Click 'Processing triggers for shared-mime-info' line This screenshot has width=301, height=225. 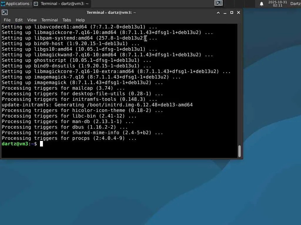click(82, 133)
